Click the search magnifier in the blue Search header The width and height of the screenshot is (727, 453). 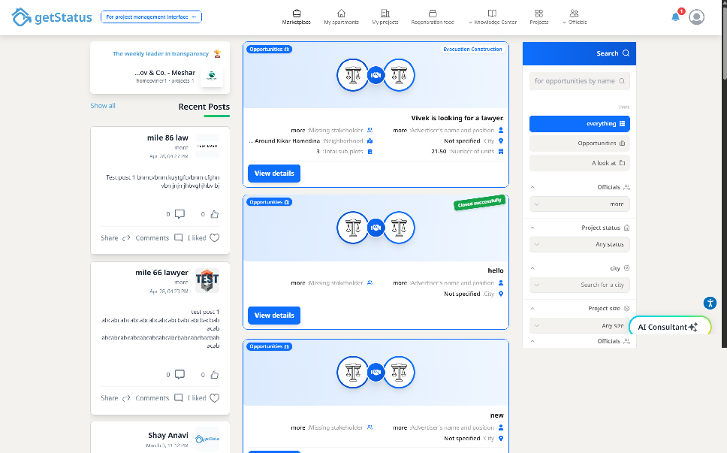[x=626, y=53]
